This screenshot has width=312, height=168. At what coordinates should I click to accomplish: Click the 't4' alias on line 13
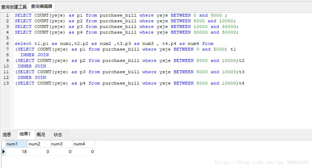pyautogui.click(x=242, y=83)
